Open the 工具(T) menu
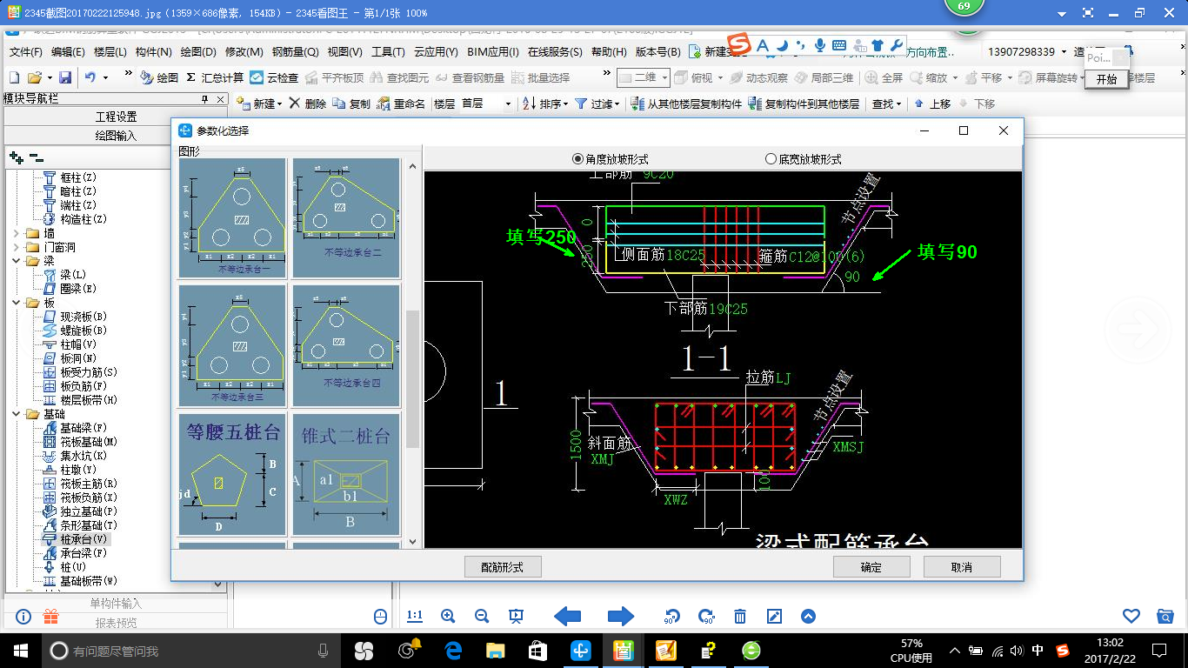1188x668 pixels. click(388, 52)
